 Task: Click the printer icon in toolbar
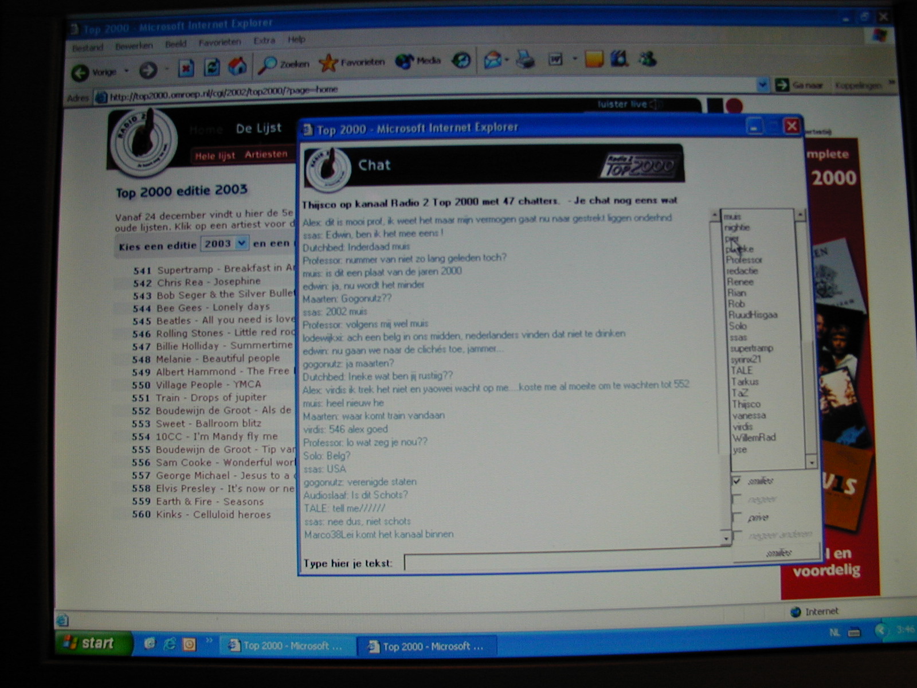coord(526,59)
